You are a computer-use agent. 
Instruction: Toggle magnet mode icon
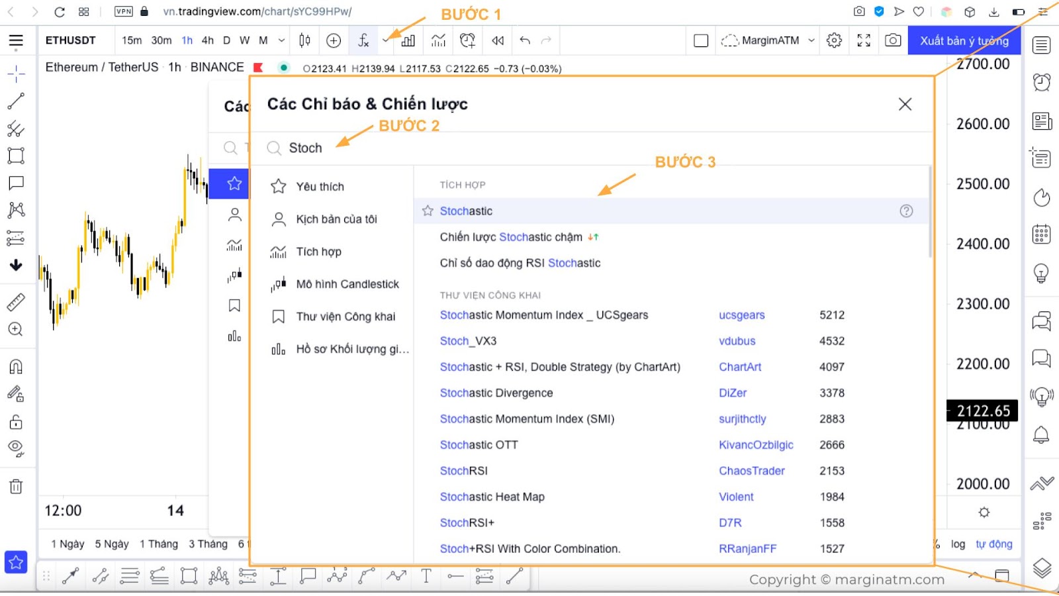point(16,366)
